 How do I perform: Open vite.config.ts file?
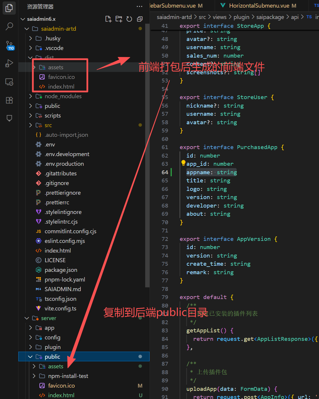tap(60, 308)
